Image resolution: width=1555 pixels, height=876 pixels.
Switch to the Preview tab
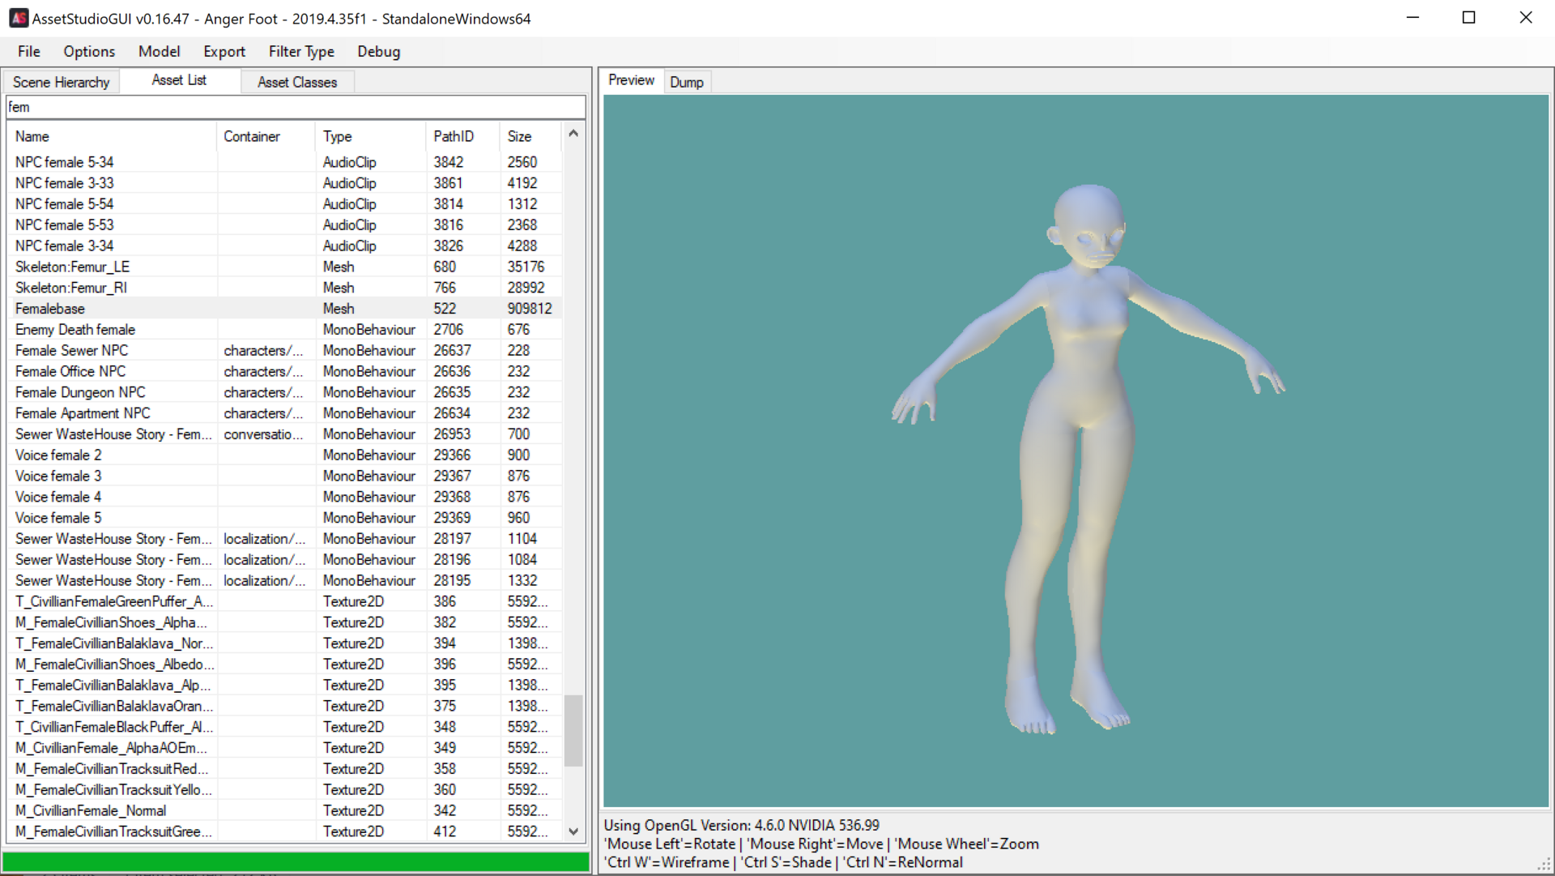click(631, 80)
